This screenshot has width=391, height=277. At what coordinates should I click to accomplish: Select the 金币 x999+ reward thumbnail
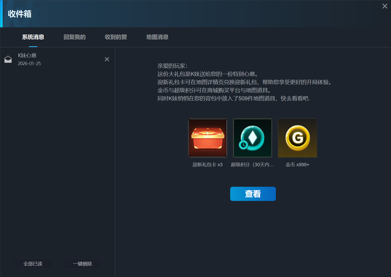pos(297,138)
